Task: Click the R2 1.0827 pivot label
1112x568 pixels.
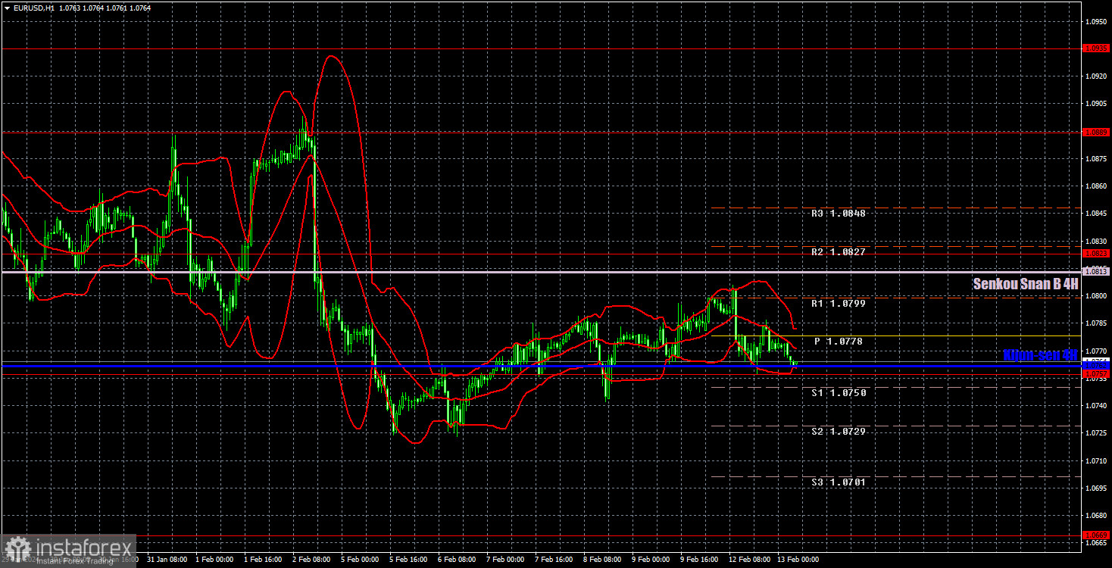Action: (838, 251)
